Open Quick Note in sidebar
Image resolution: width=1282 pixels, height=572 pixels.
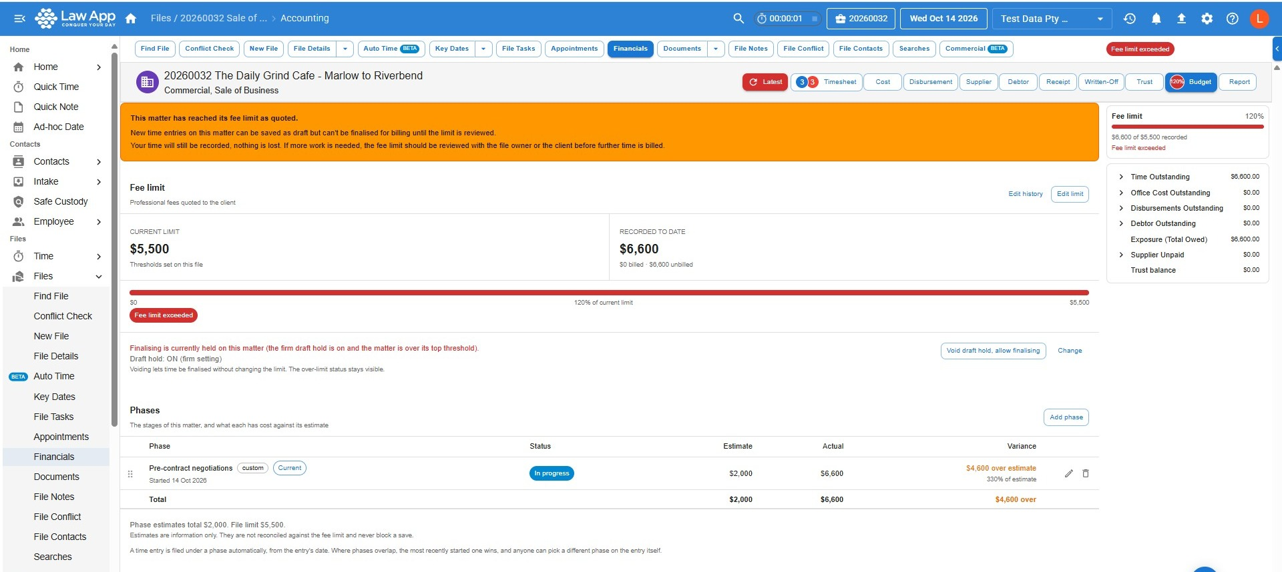(56, 107)
